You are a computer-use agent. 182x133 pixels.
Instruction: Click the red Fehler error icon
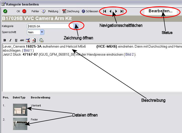(24, 11)
